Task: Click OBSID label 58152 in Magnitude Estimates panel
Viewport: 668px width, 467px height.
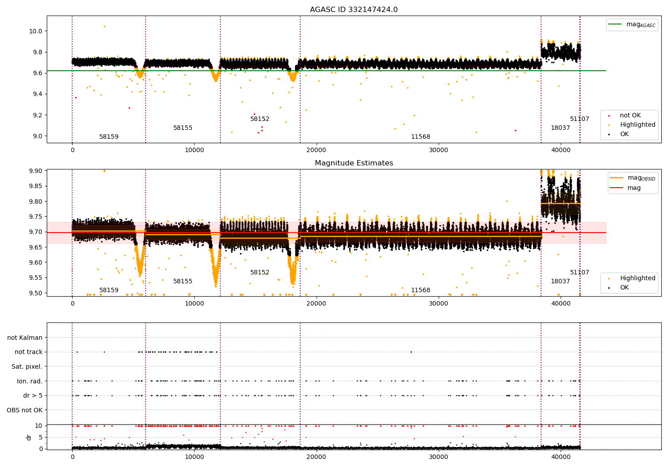Action: tap(260, 273)
